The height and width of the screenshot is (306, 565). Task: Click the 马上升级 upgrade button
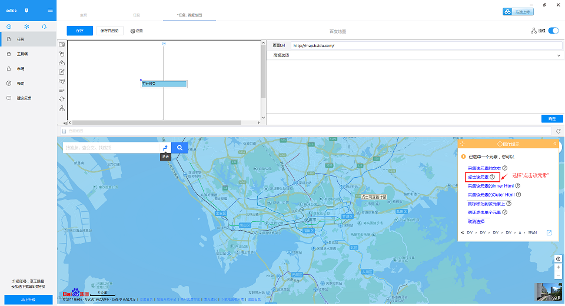28,300
